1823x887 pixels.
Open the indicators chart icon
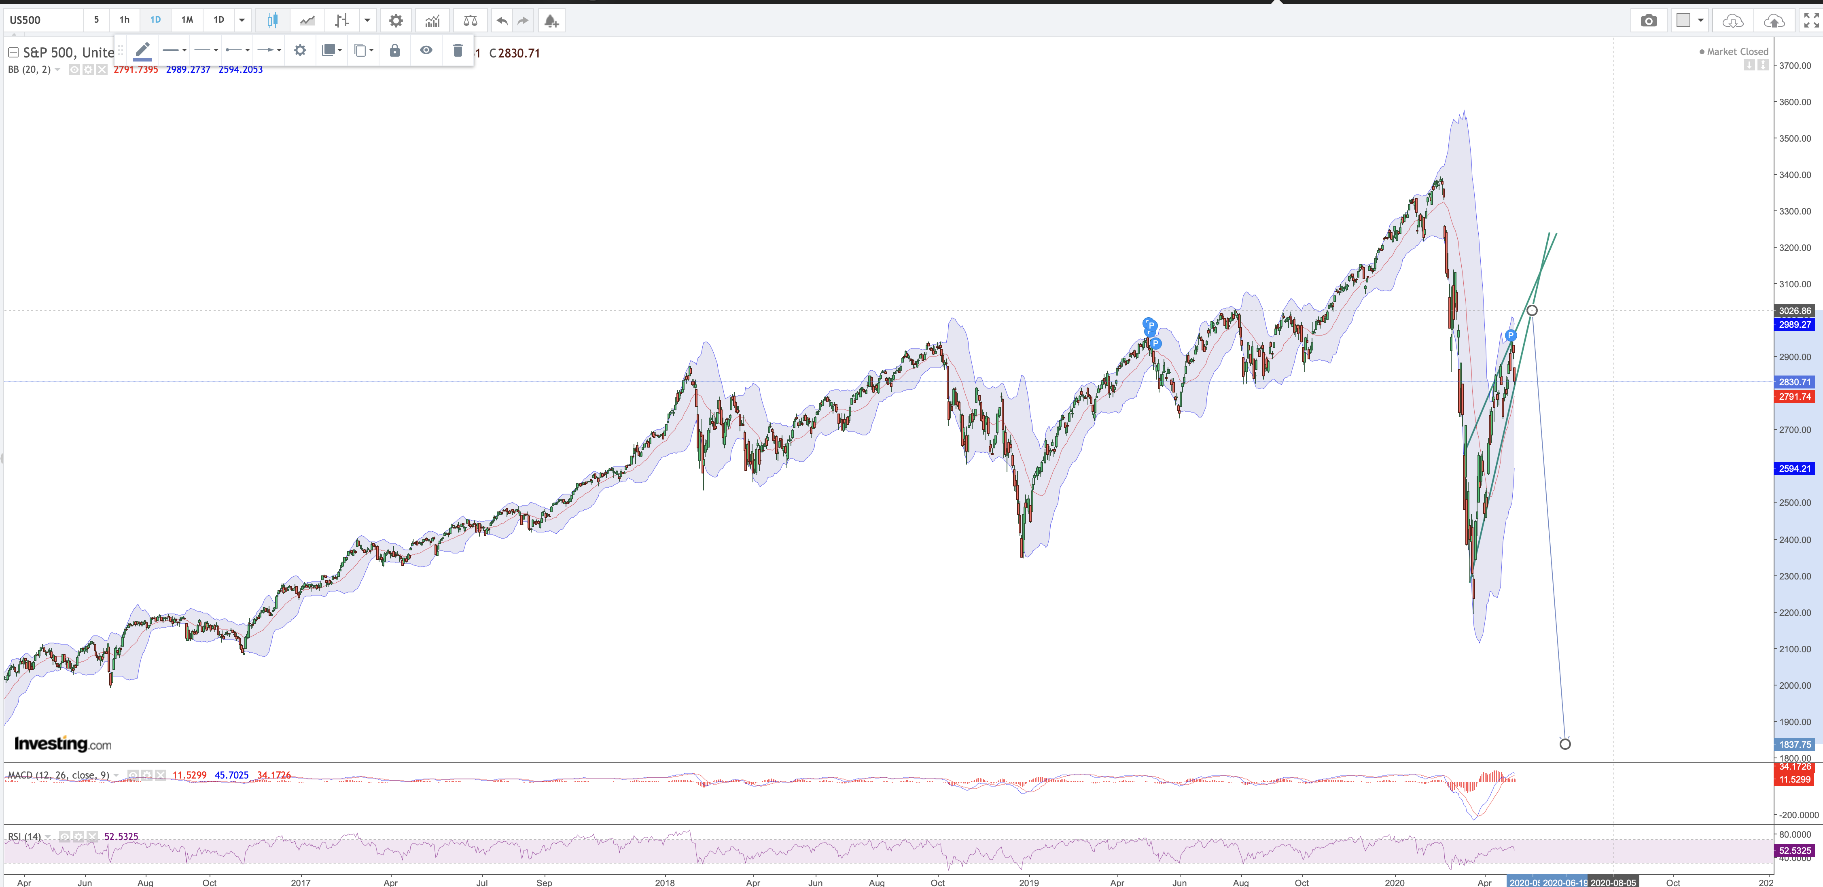point(432,21)
